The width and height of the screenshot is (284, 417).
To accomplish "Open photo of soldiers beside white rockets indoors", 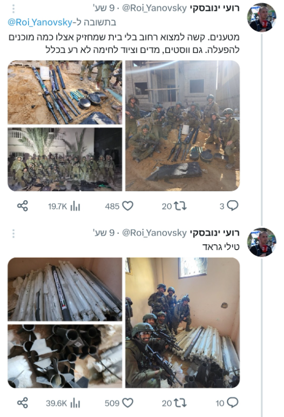I will click(x=182, y=322).
